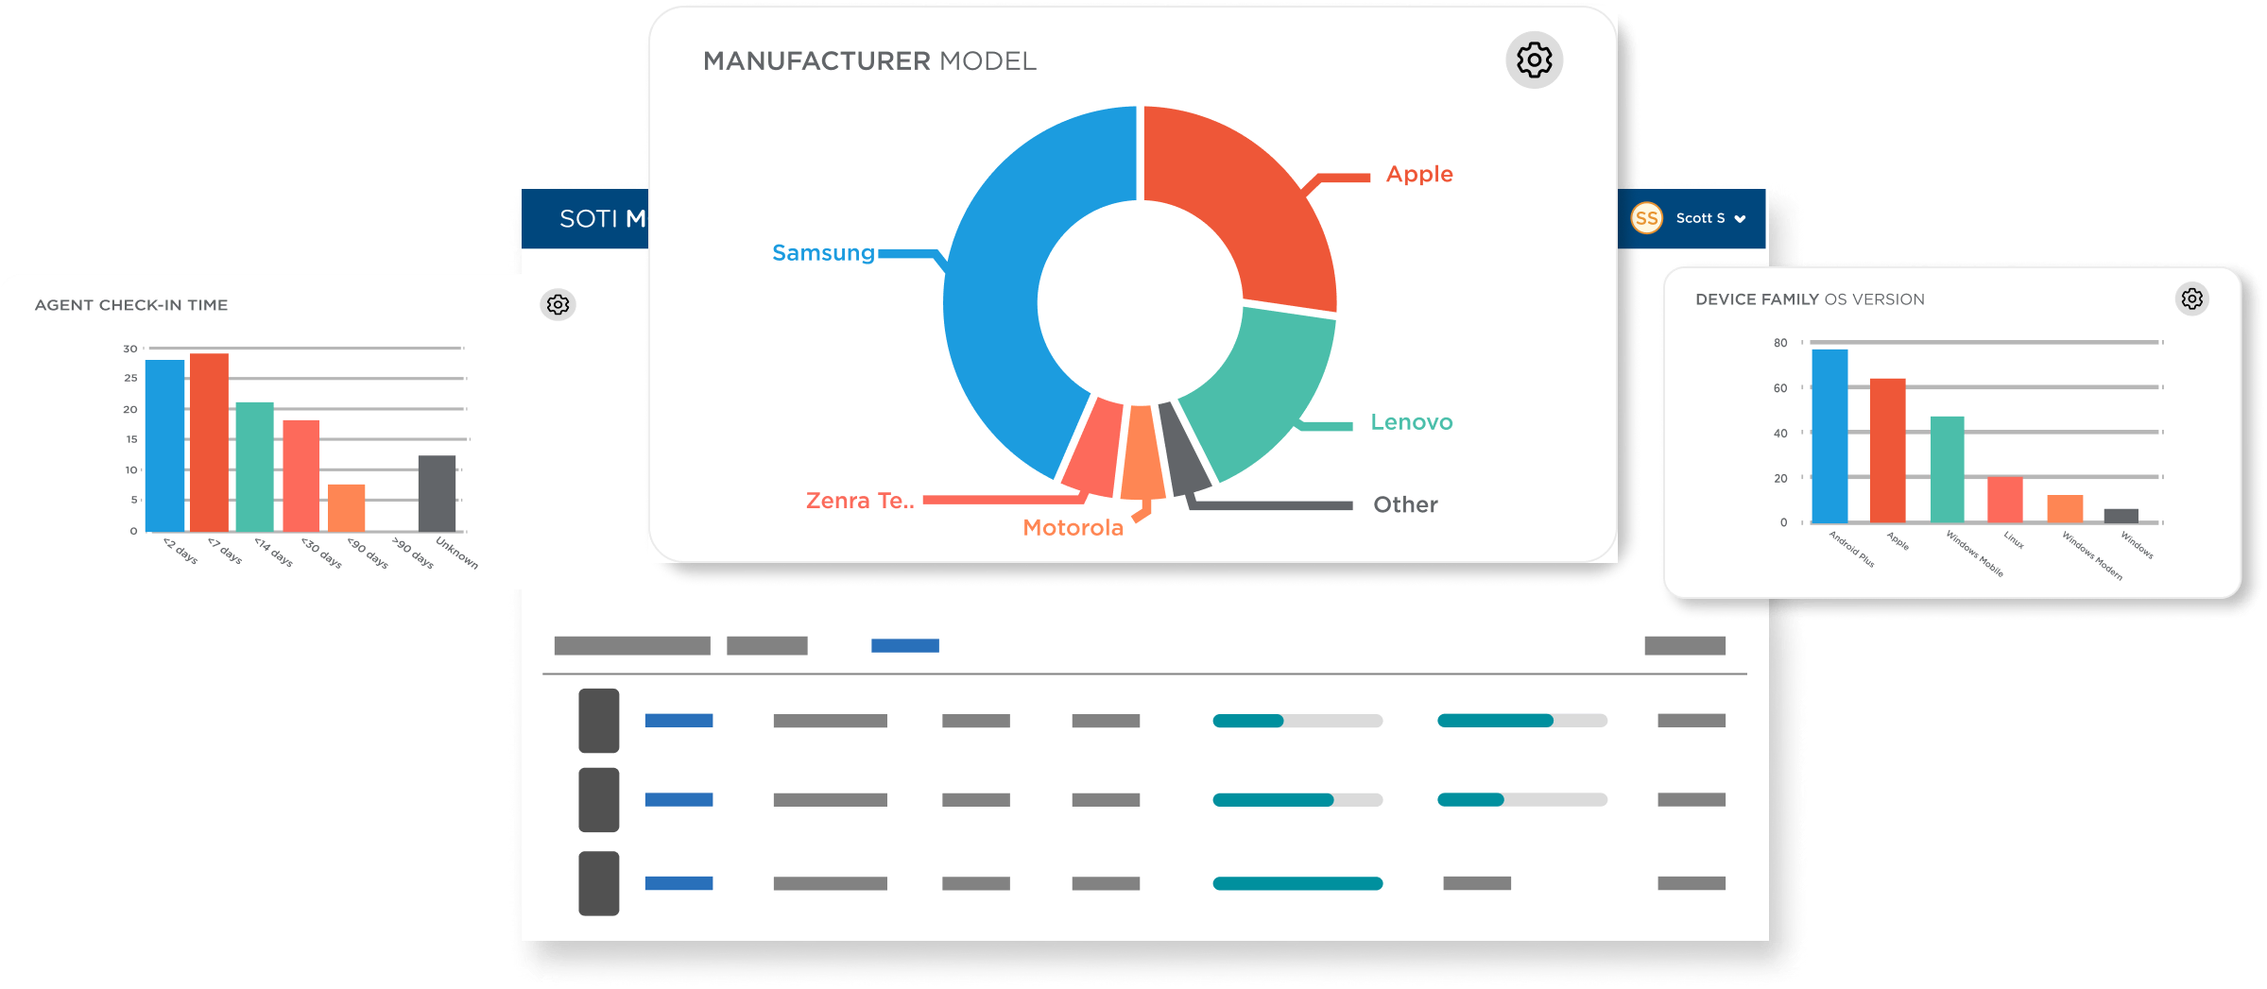This screenshot has width=2267, height=989.
Task: Select the dark gray Windows bar in OS chart
Action: point(2121,516)
